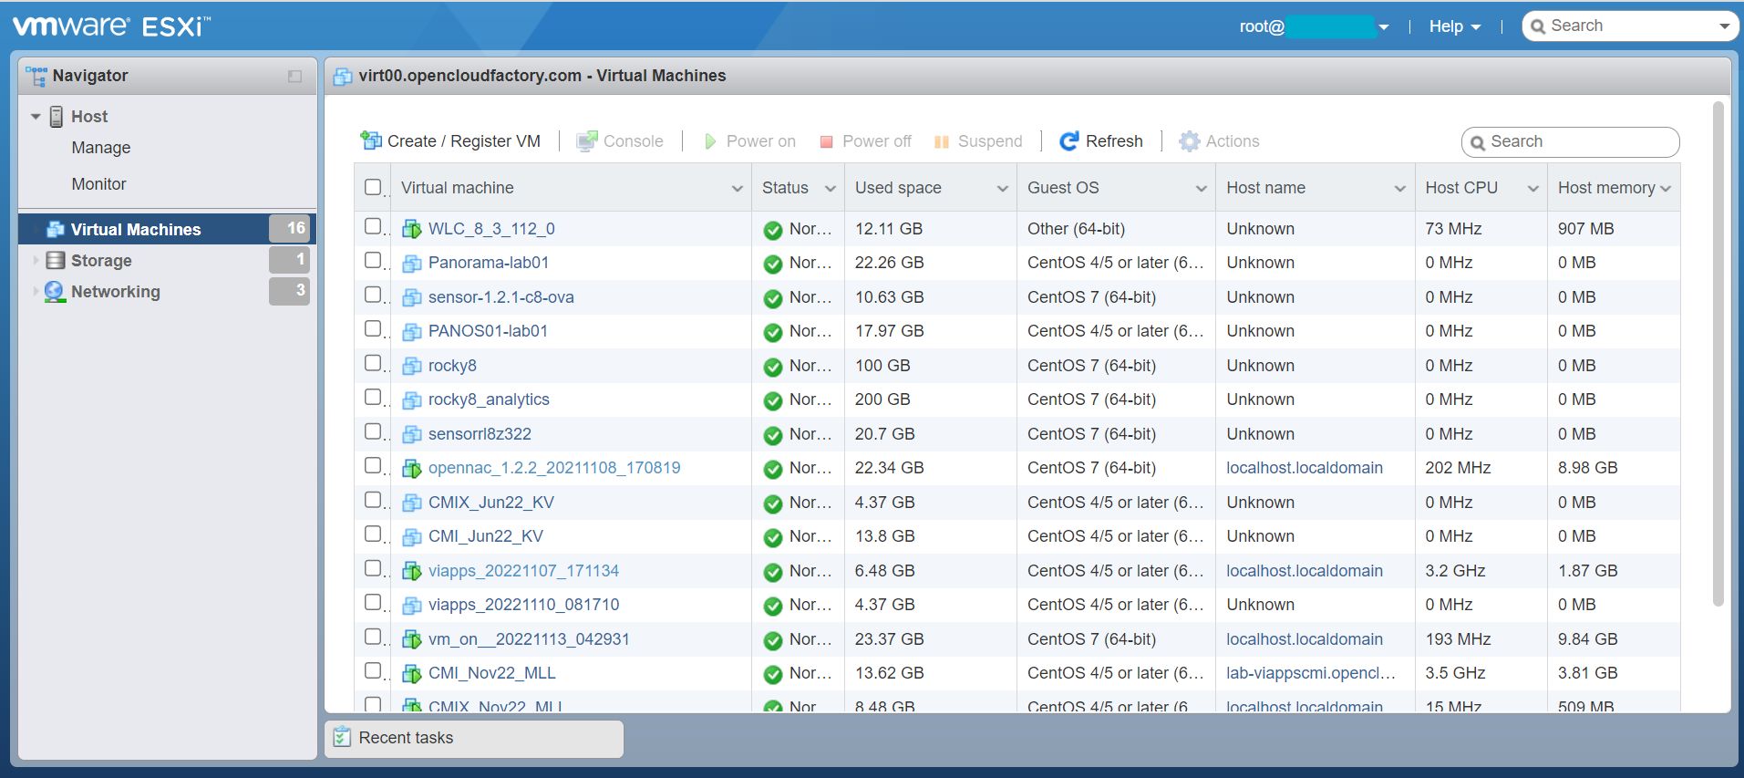Click the Create / Register VM icon
The width and height of the screenshot is (1744, 778).
371,140
